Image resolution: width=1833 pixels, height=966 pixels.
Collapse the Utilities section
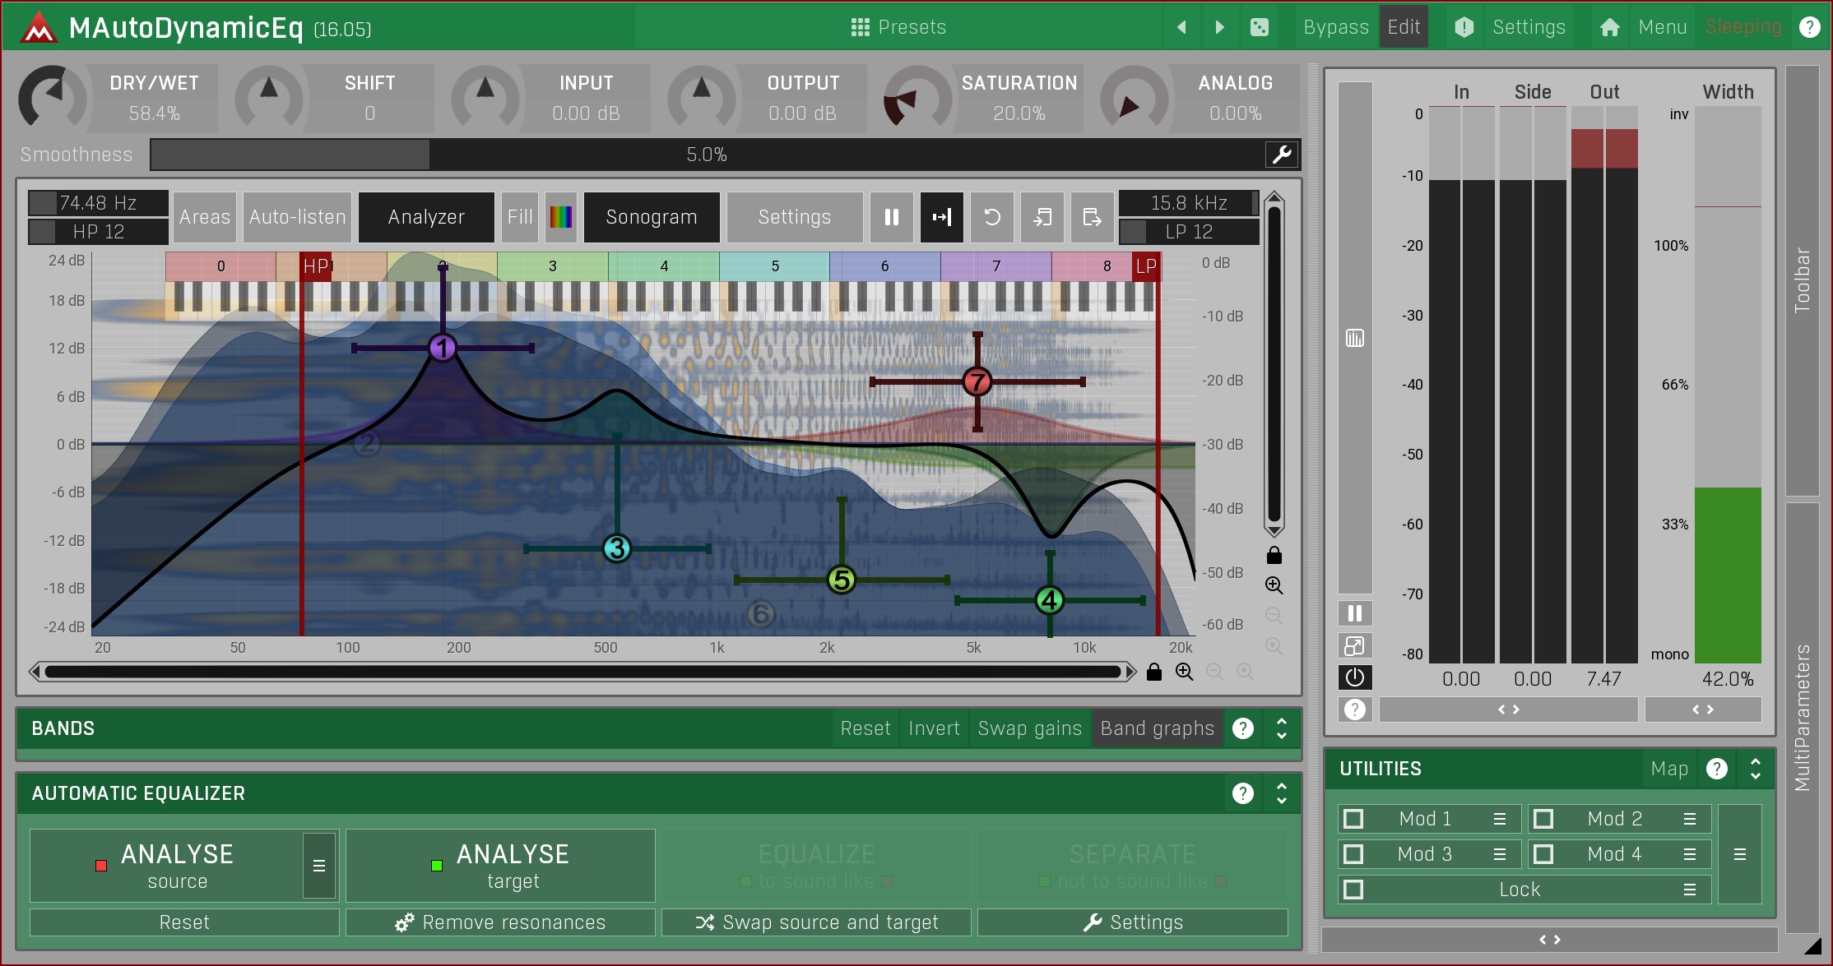click(x=1756, y=769)
